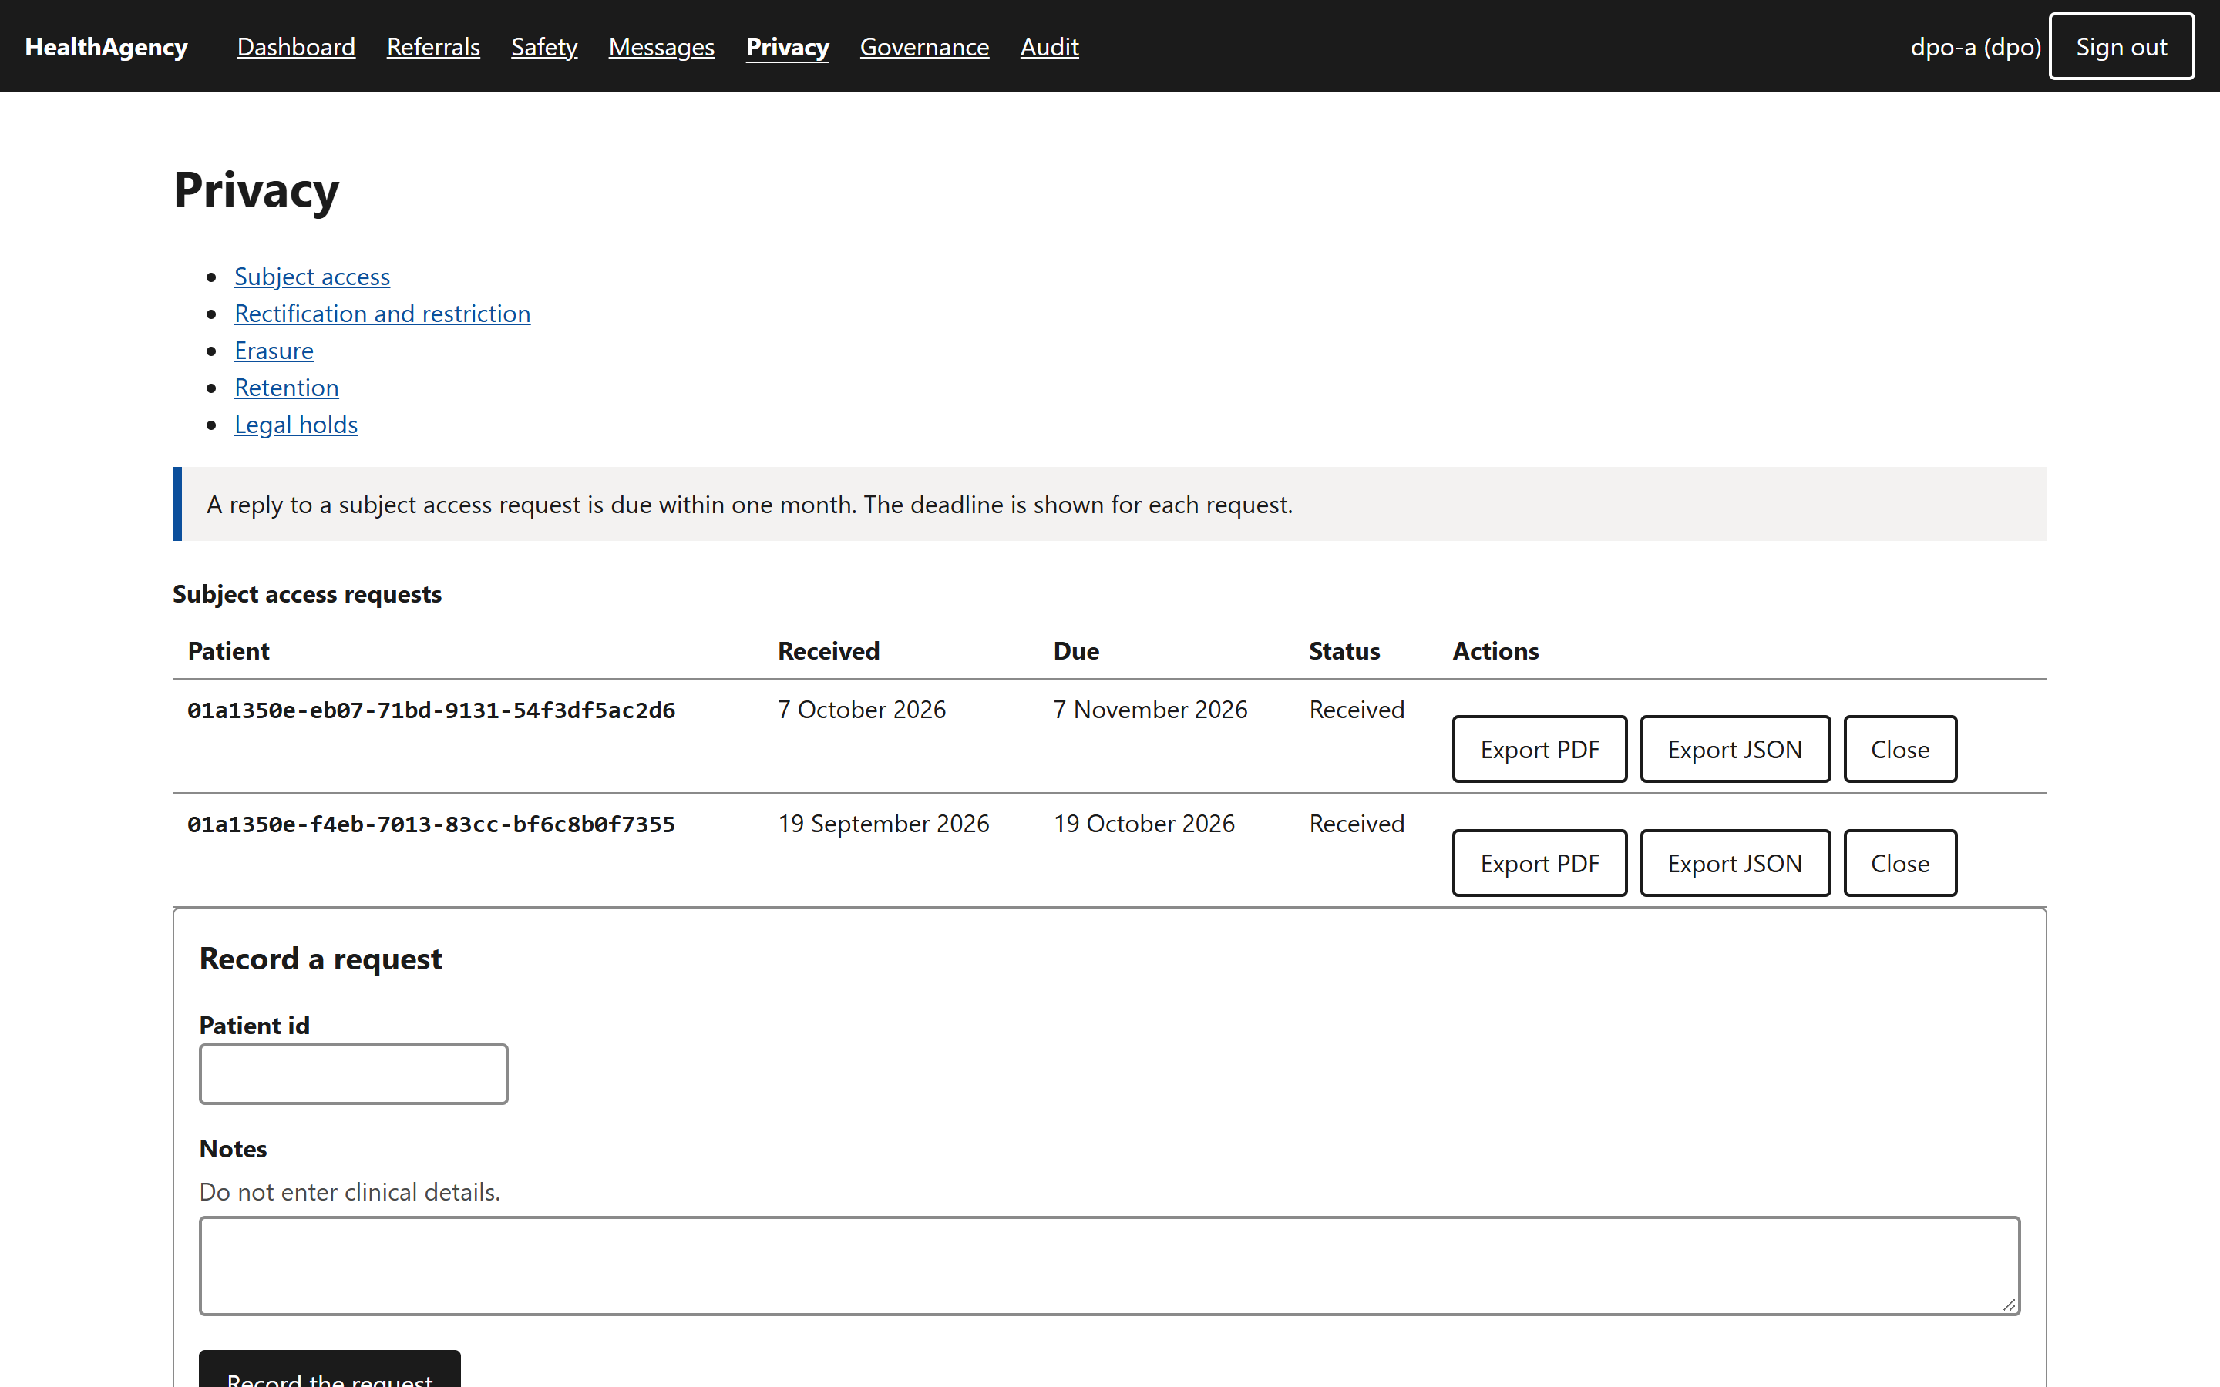Image resolution: width=2220 pixels, height=1387 pixels.
Task: Click the '19 September 2026' received date
Action: 883,824
